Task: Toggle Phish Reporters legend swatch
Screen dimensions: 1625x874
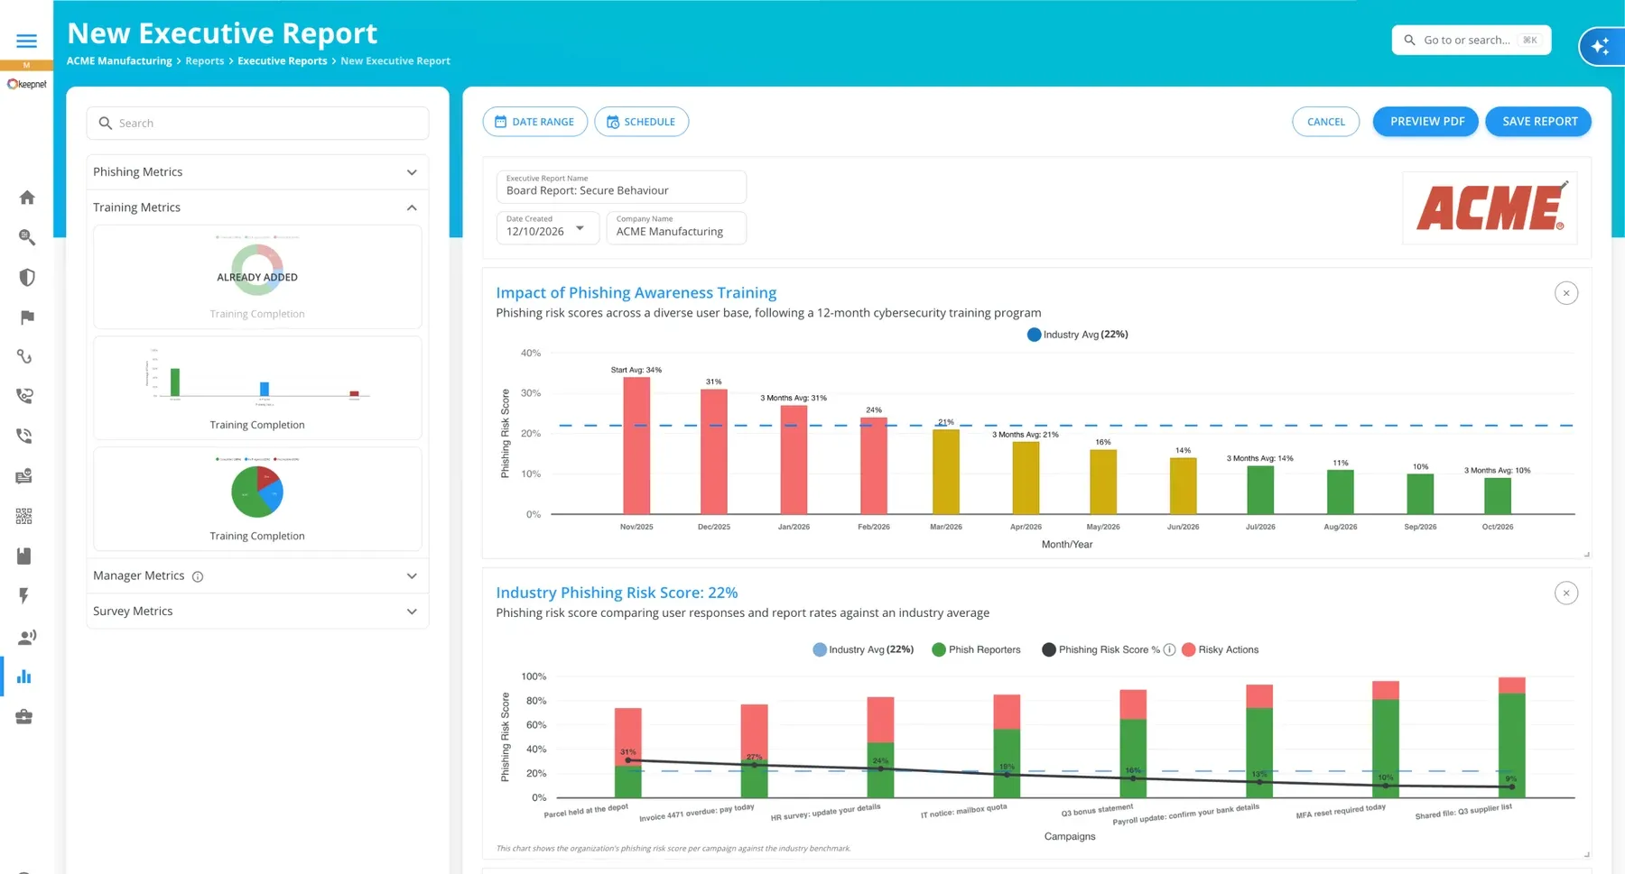Action: [x=939, y=649]
